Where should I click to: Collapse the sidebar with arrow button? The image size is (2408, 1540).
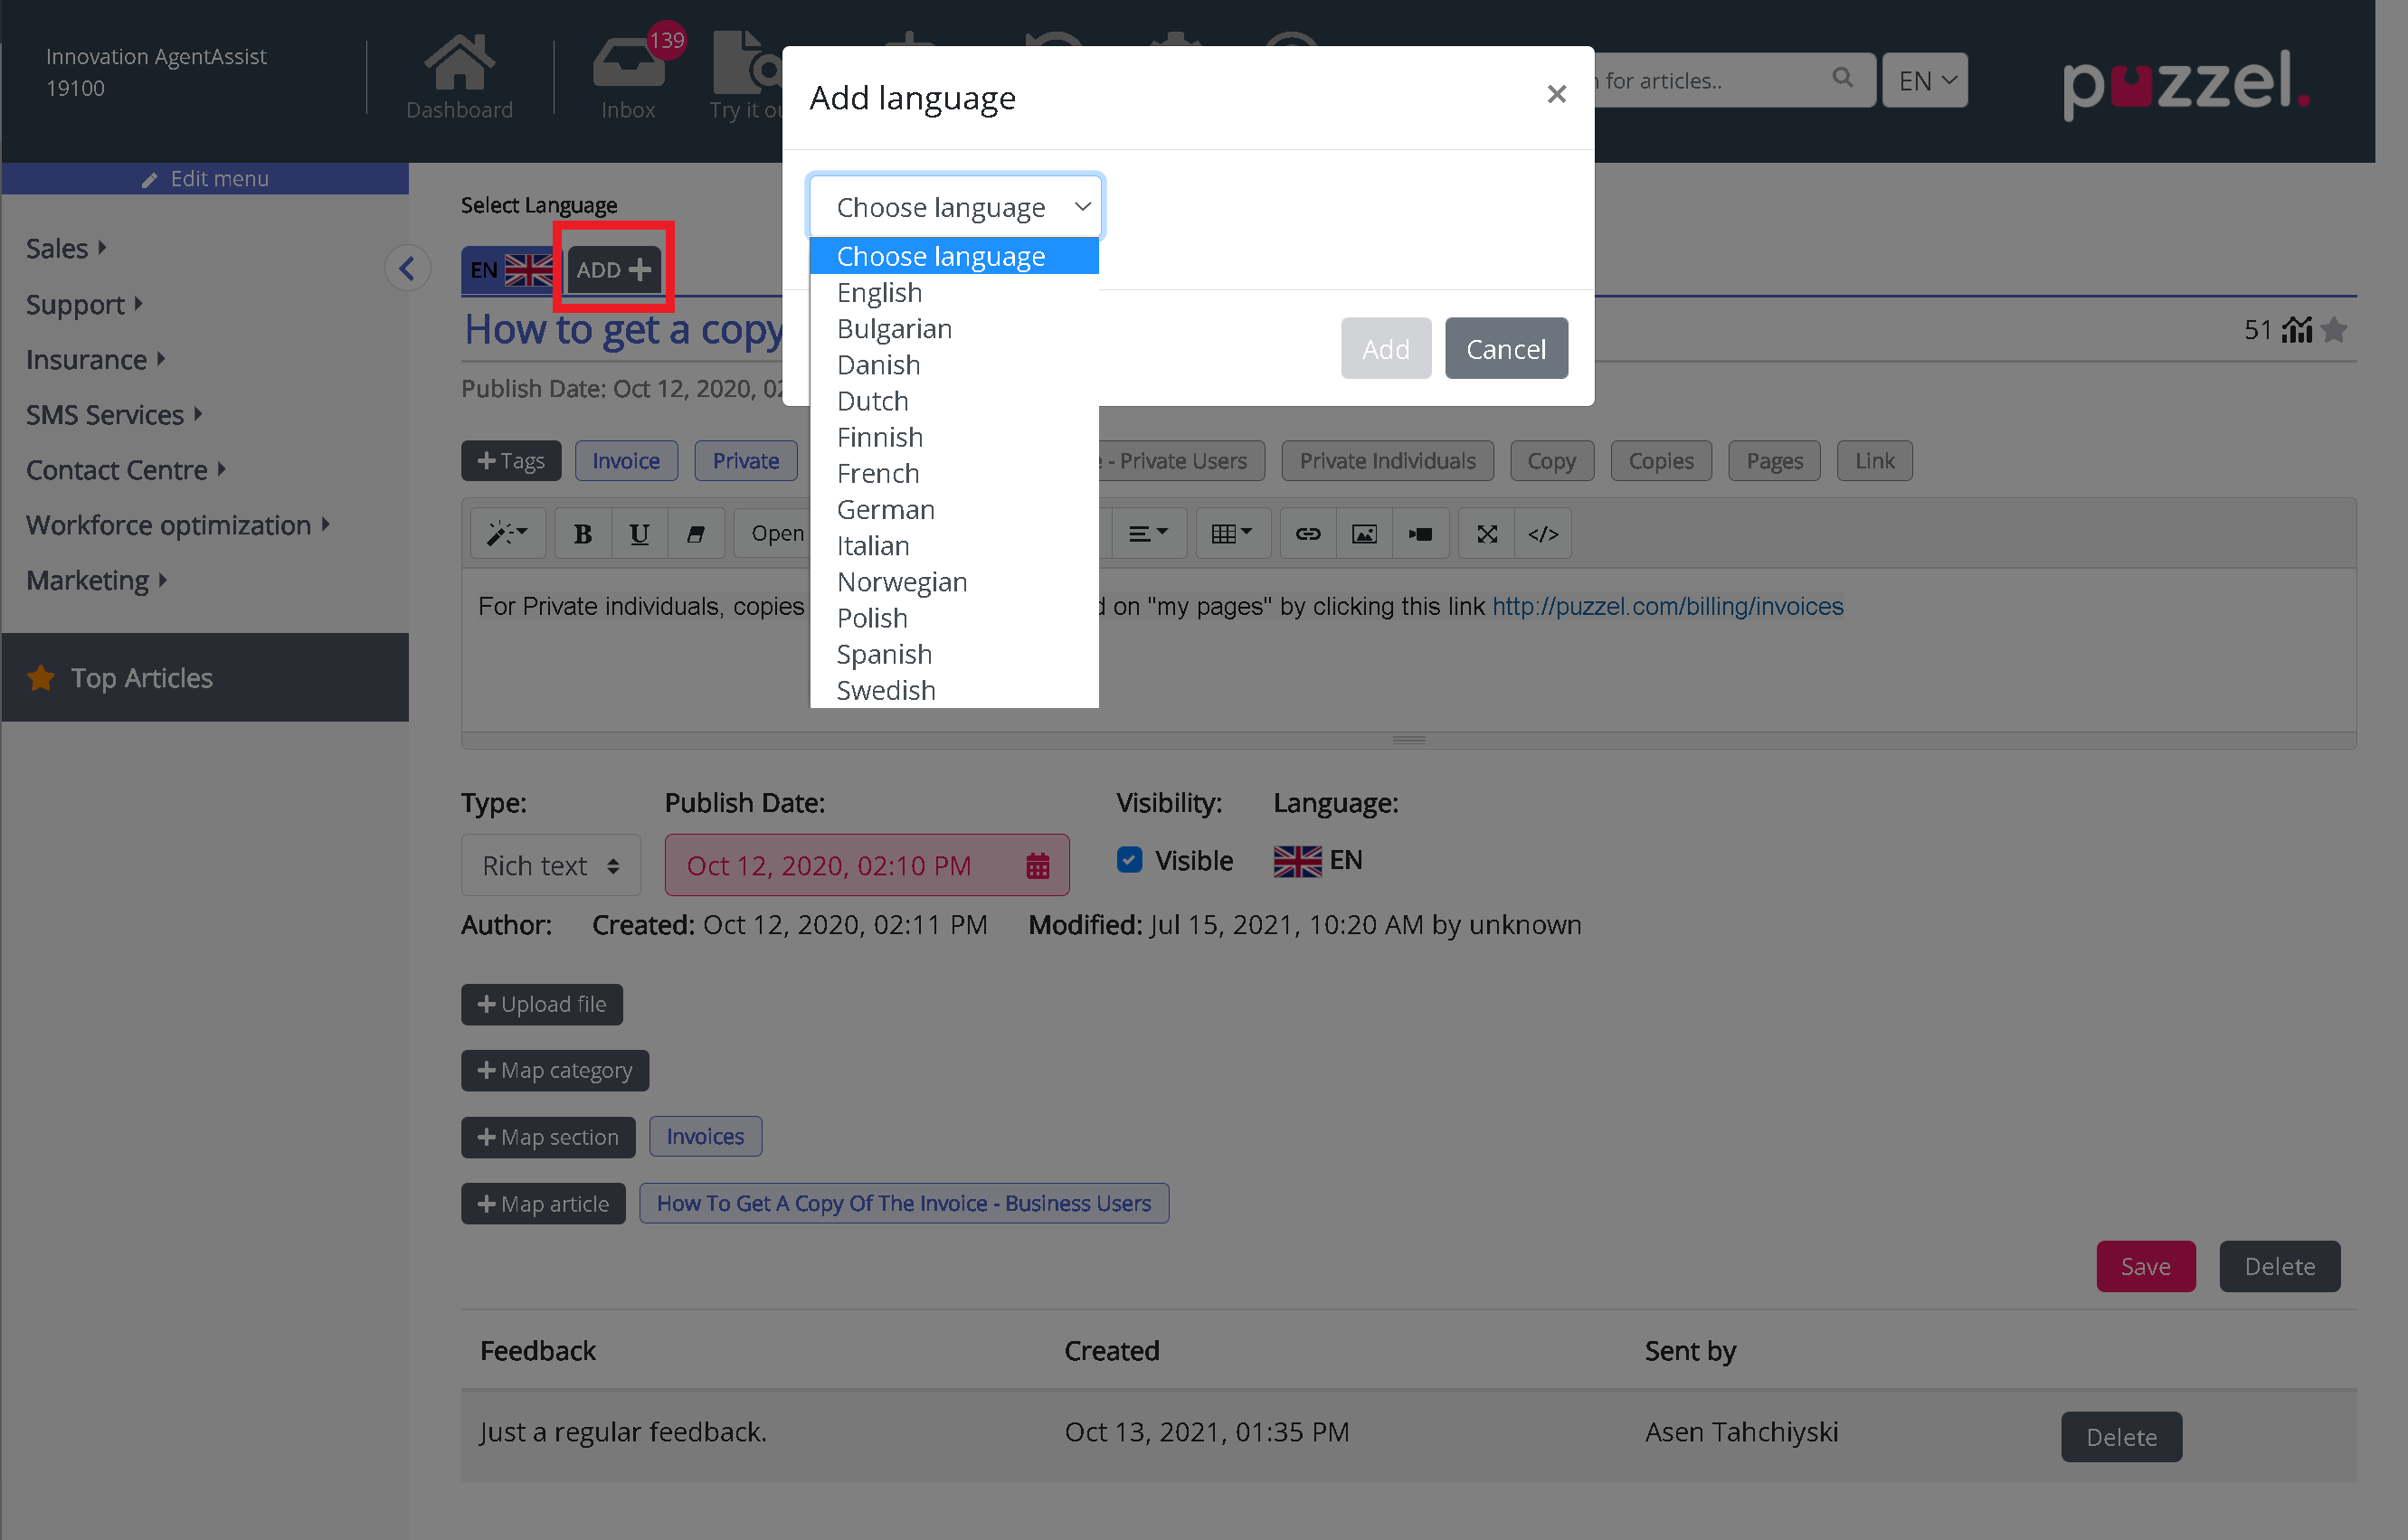pos(407,268)
